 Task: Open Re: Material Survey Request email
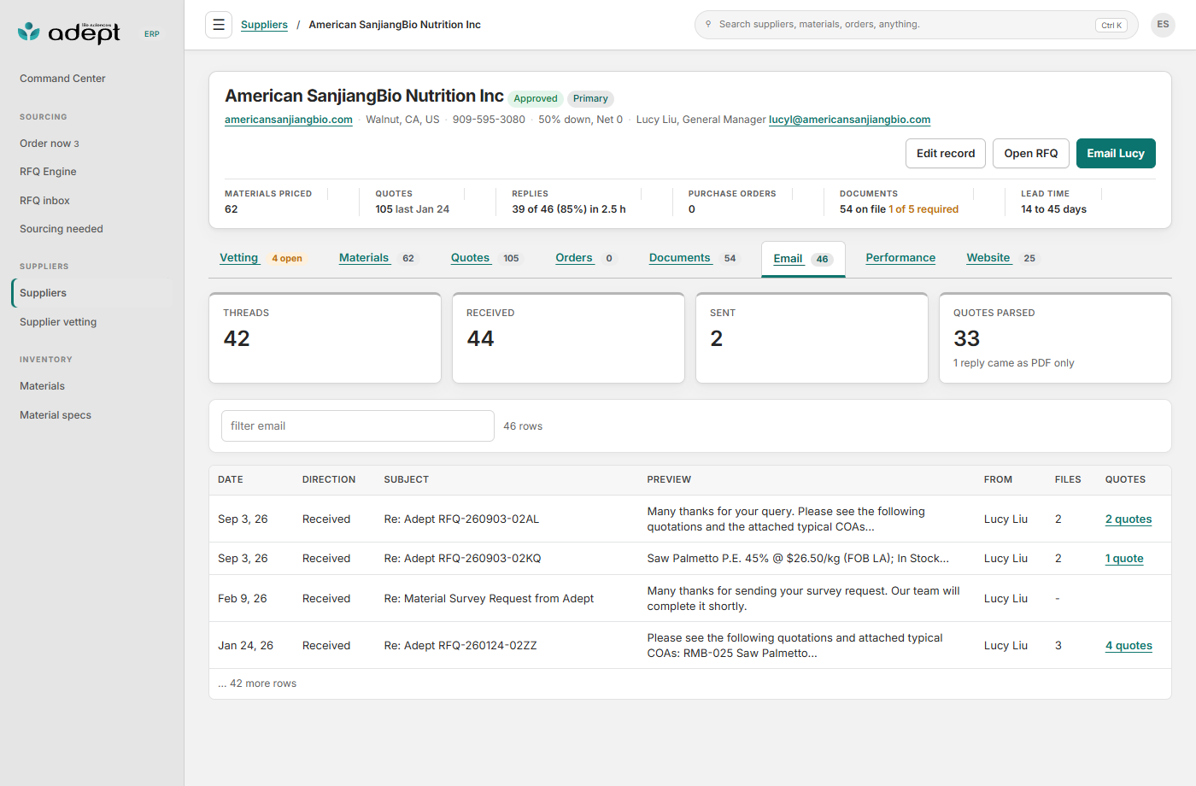tap(489, 599)
